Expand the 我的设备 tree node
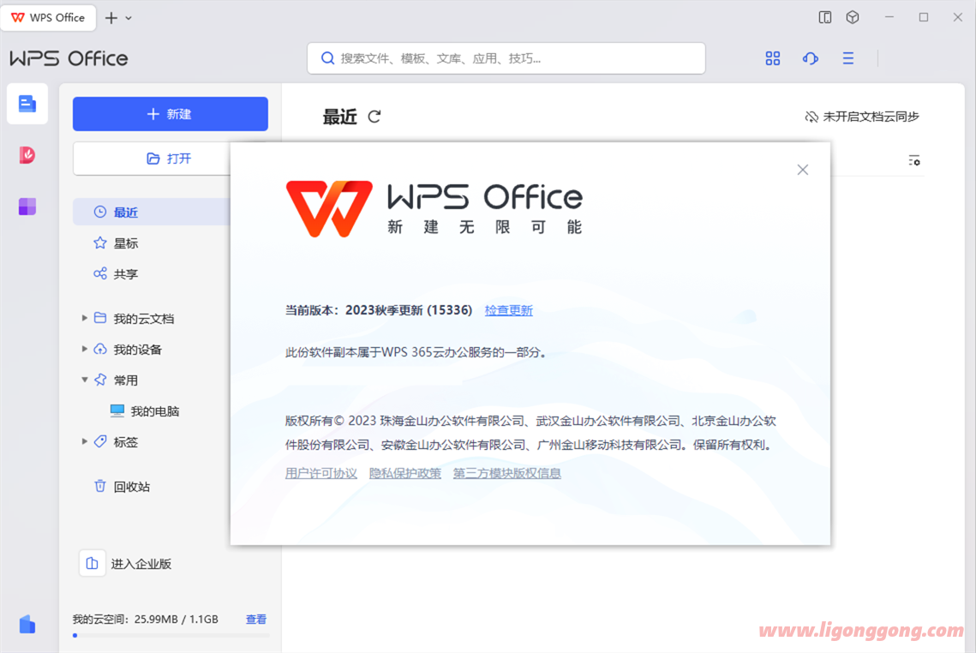This screenshot has width=976, height=653. (84, 349)
